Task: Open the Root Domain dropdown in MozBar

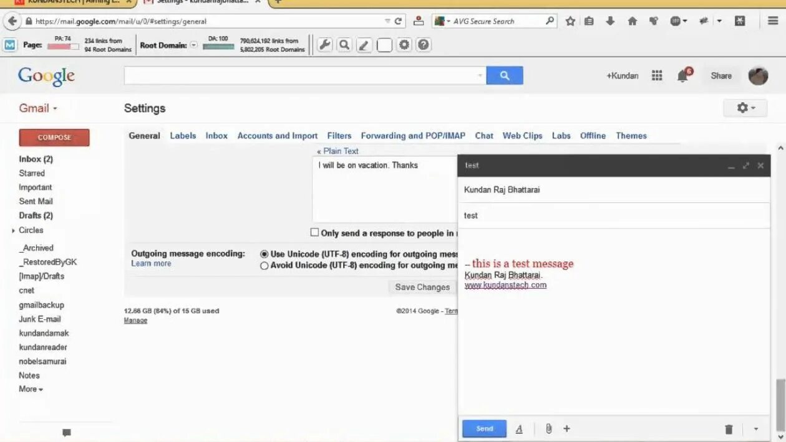Action: tap(193, 45)
